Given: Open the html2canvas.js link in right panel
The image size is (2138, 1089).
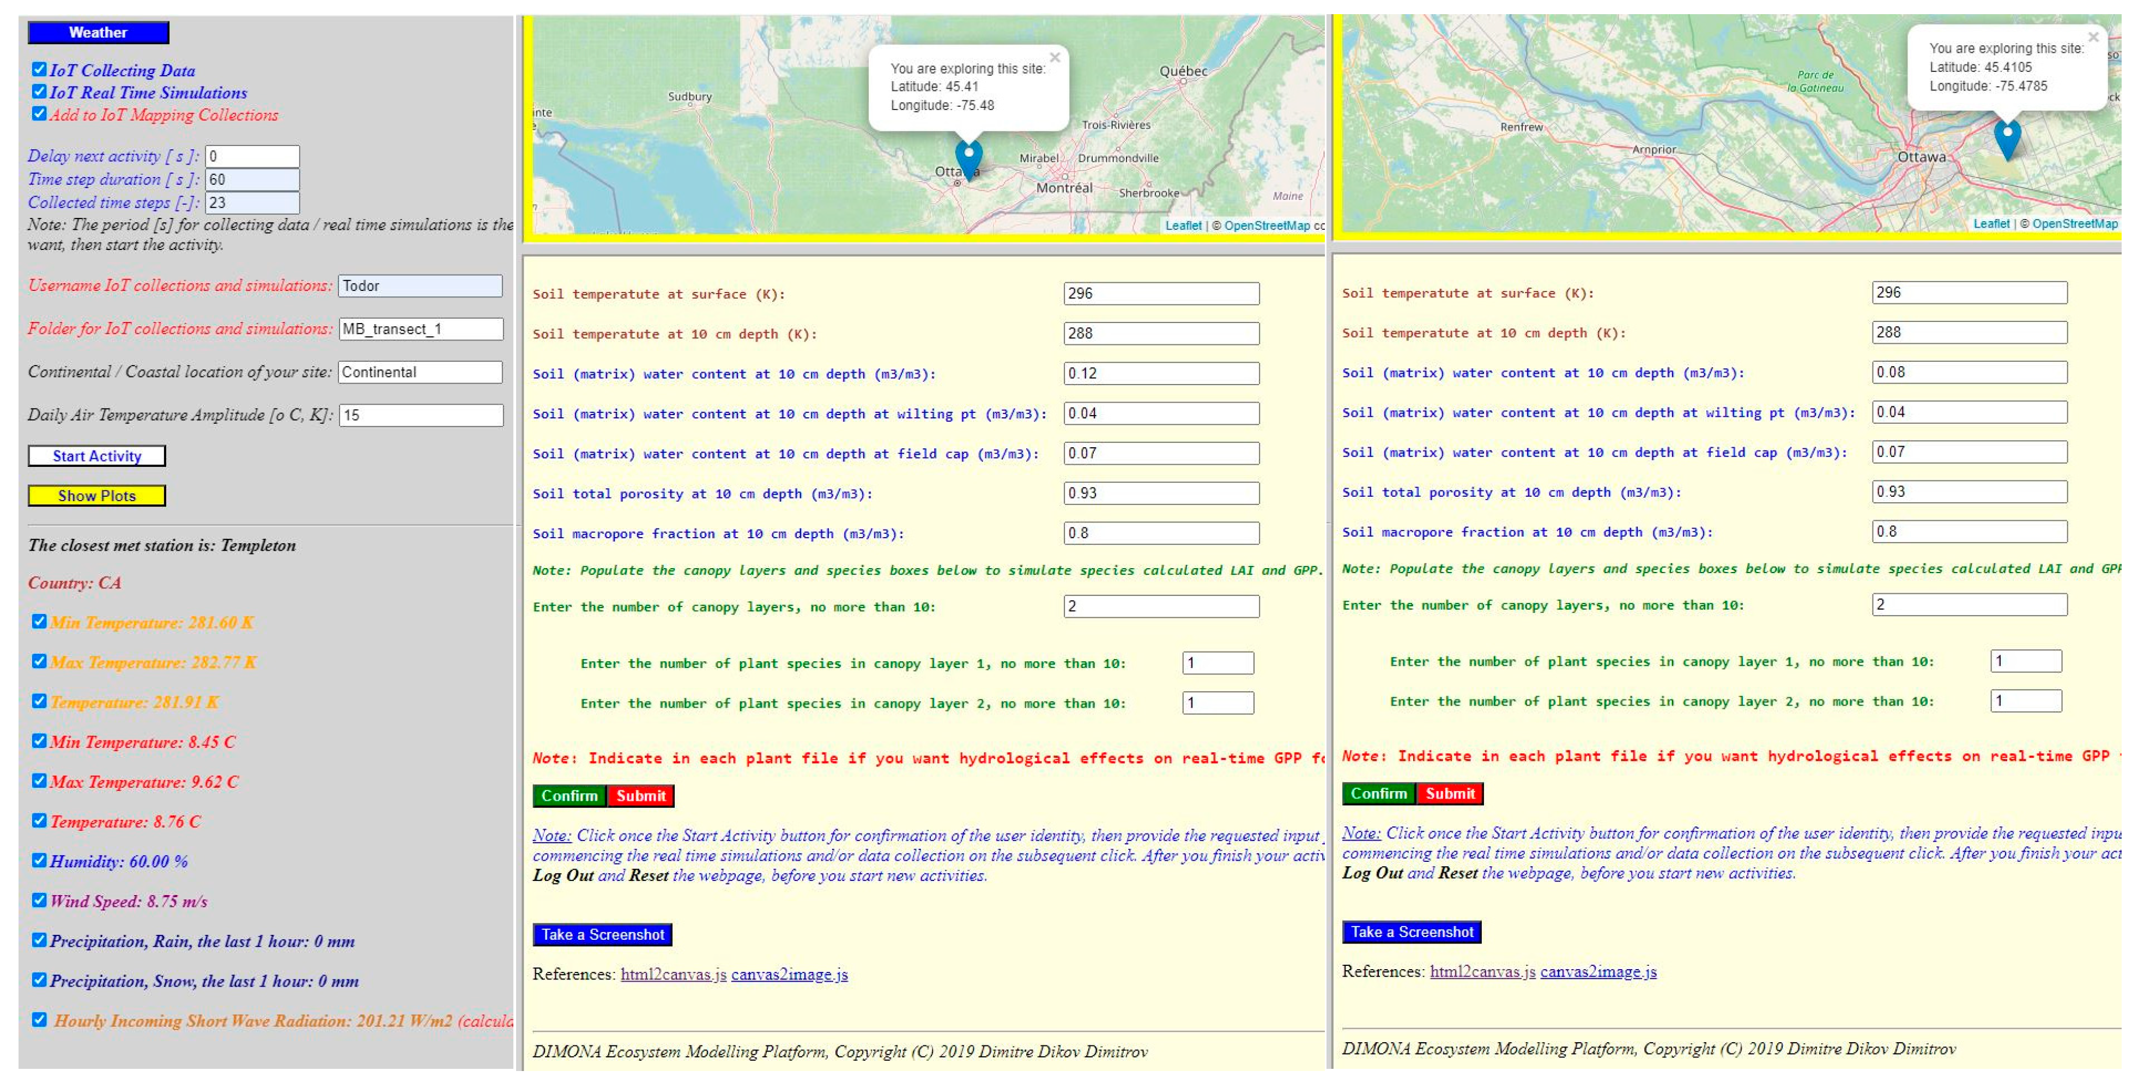Looking at the screenshot, I should pyautogui.click(x=1482, y=972).
